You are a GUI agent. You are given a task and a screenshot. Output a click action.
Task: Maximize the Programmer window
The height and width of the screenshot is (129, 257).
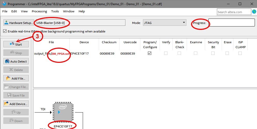pyautogui.click(x=240, y=4)
